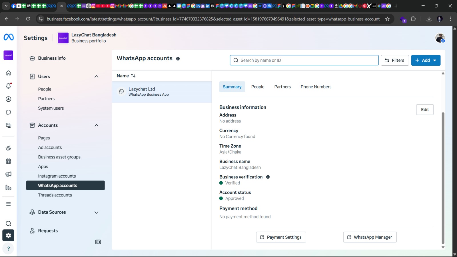Open the all tools hamburger menu
This screenshot has width=457, height=257.
point(8,204)
